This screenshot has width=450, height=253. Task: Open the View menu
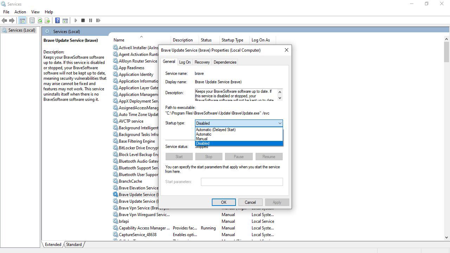[36, 12]
